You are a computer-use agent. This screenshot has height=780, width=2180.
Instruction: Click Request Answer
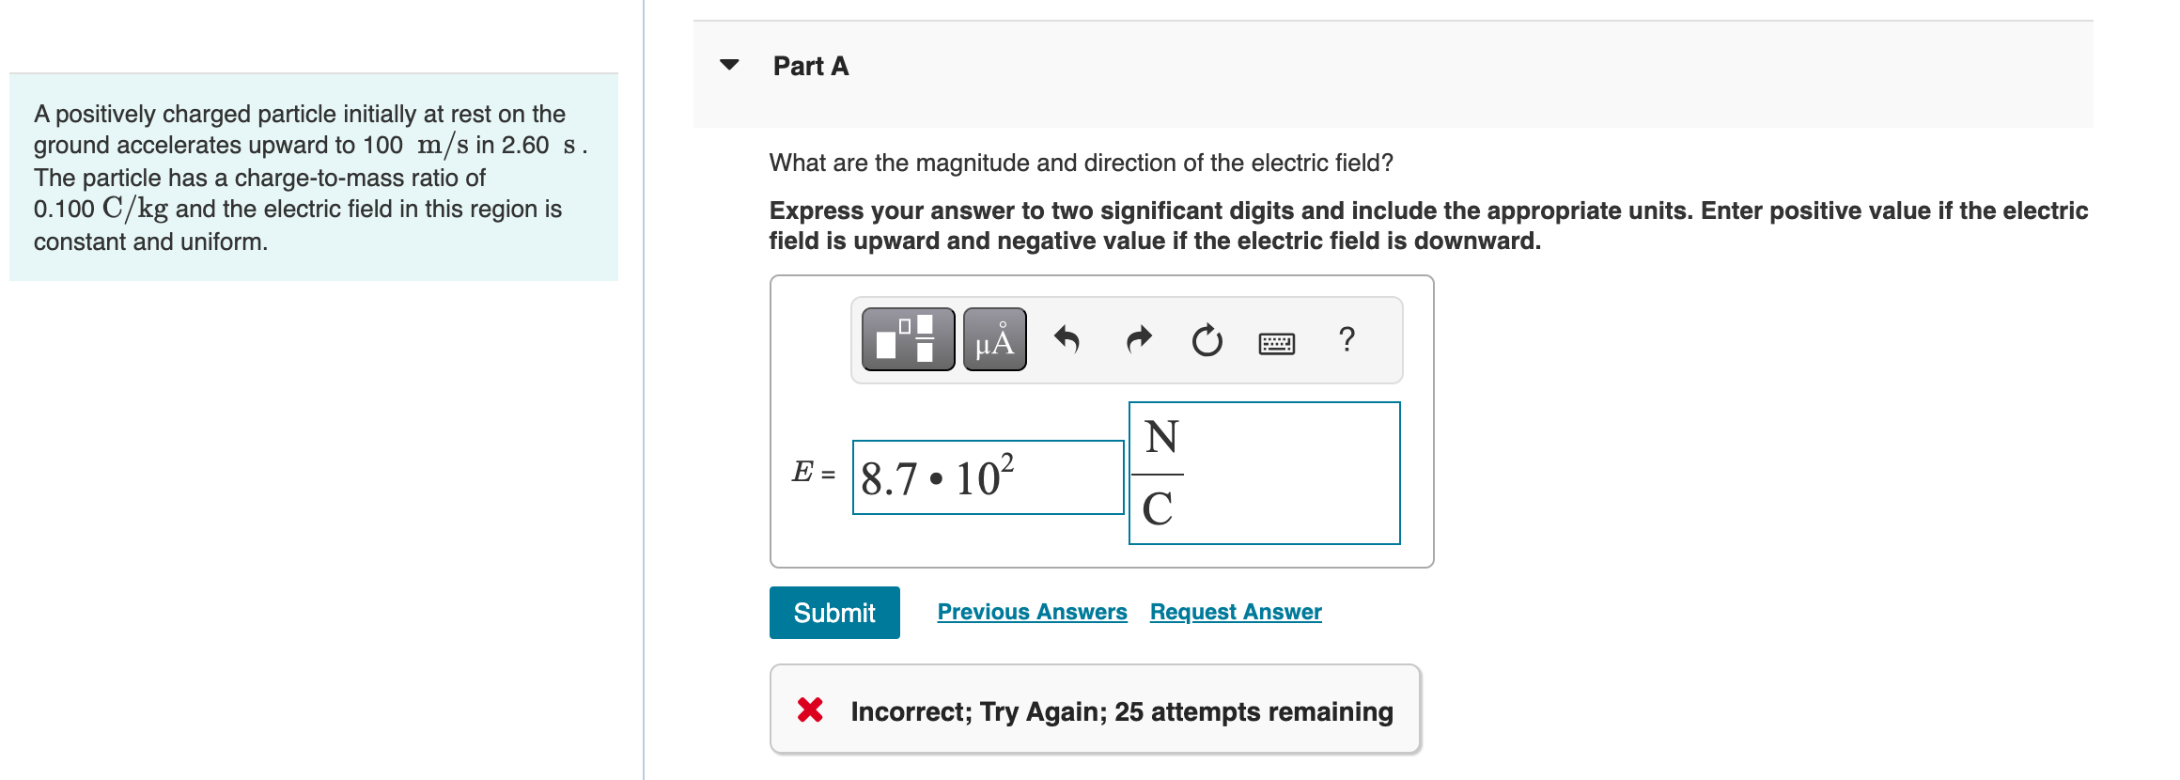click(x=1234, y=611)
